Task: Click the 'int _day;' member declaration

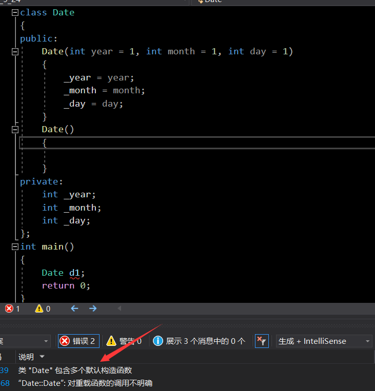Action: point(66,221)
